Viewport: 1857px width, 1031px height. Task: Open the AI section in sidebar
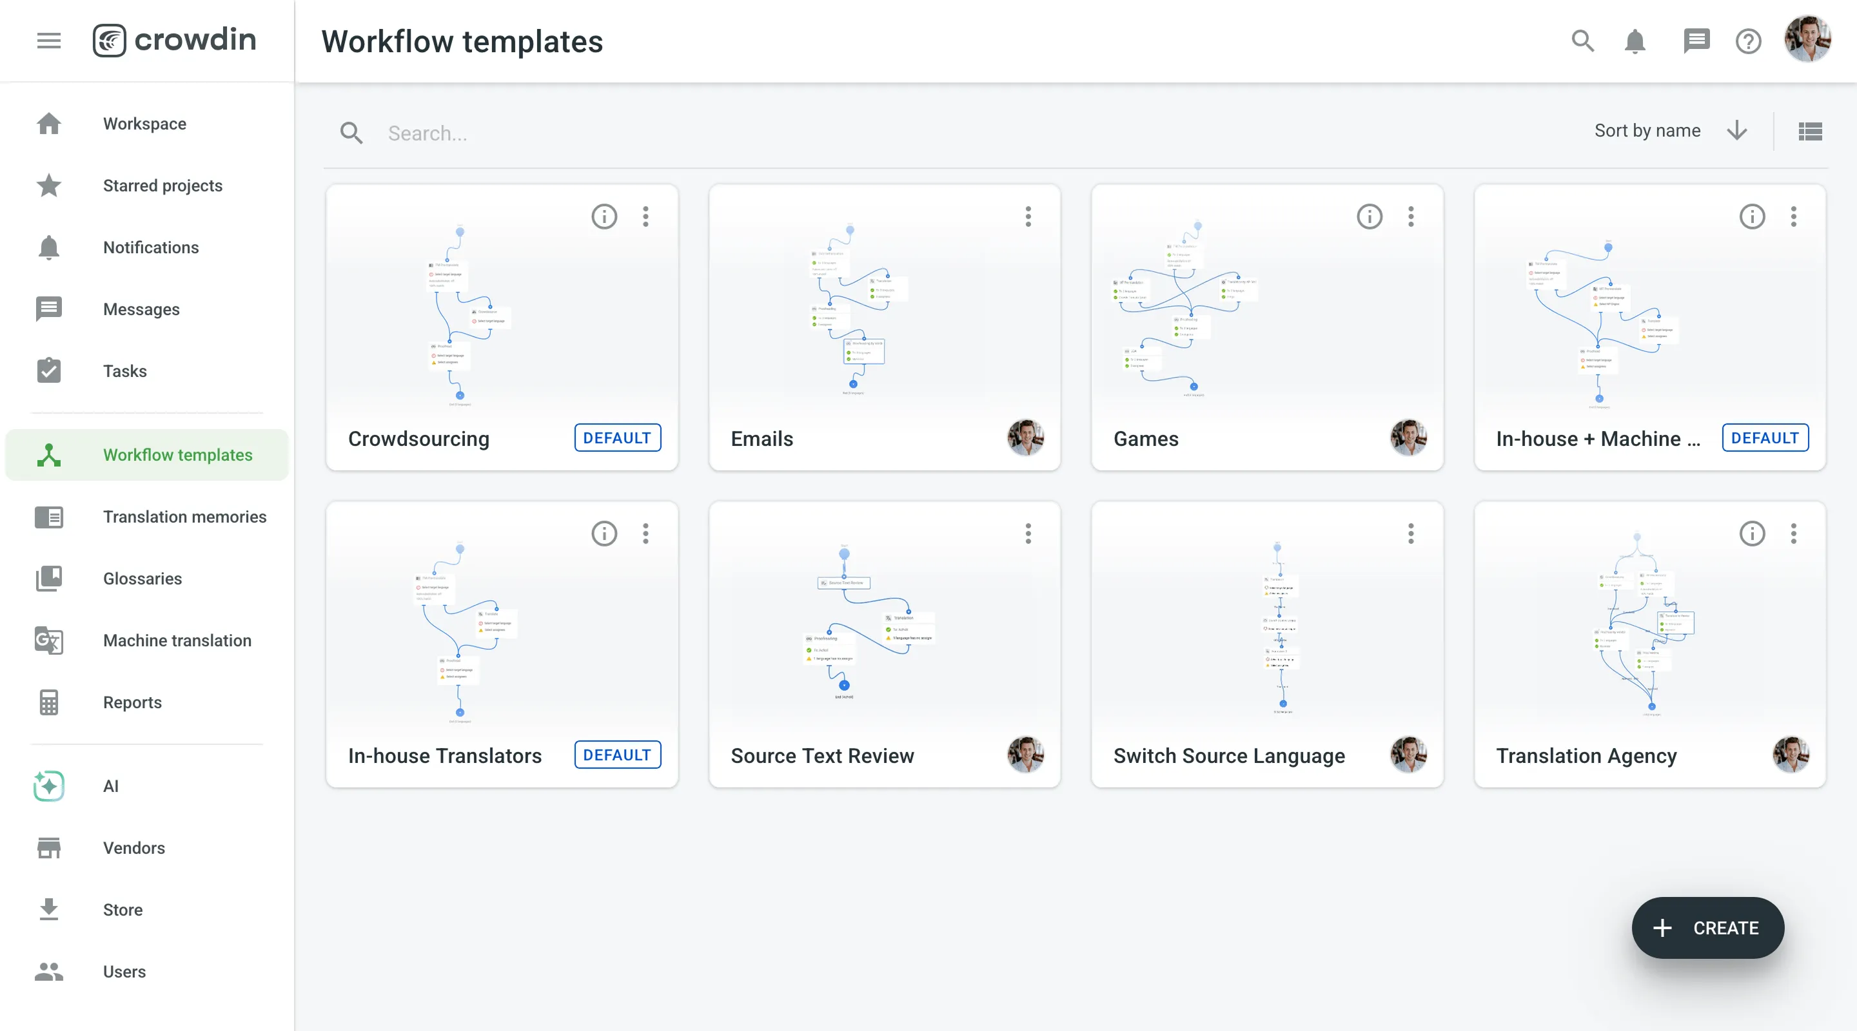(110, 786)
